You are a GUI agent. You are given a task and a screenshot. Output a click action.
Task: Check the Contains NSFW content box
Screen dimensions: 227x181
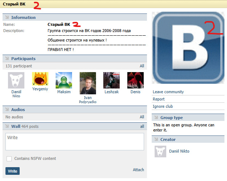(9, 158)
